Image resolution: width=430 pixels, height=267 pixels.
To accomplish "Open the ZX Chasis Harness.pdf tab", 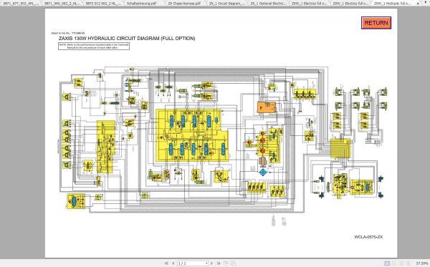I will pos(184,4).
